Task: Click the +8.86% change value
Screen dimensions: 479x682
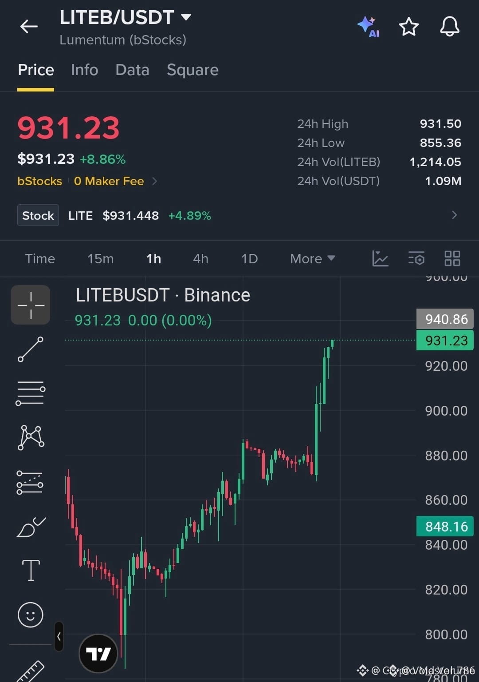Action: pos(102,159)
